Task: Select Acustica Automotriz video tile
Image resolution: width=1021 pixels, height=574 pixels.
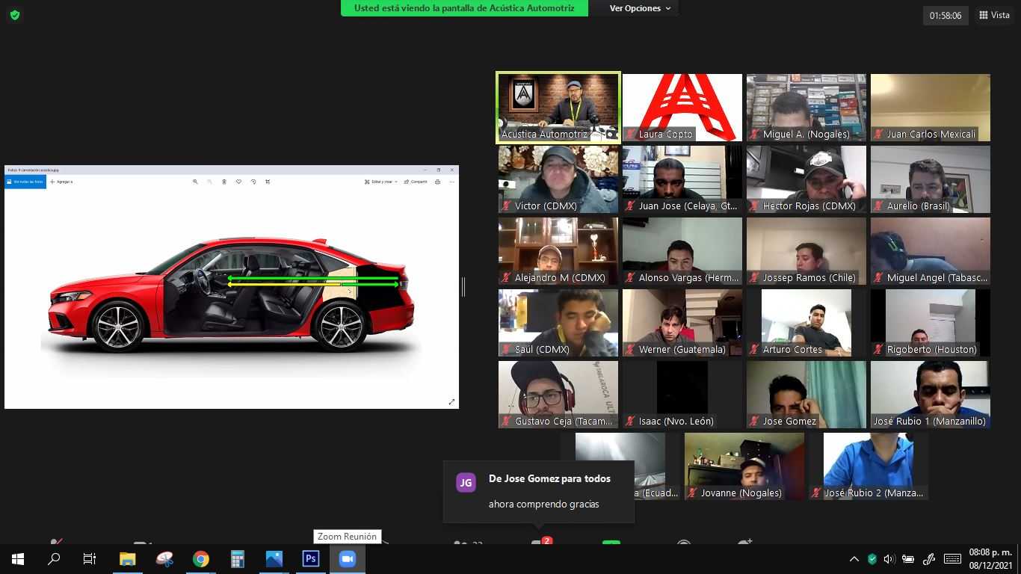Action: pos(558,108)
